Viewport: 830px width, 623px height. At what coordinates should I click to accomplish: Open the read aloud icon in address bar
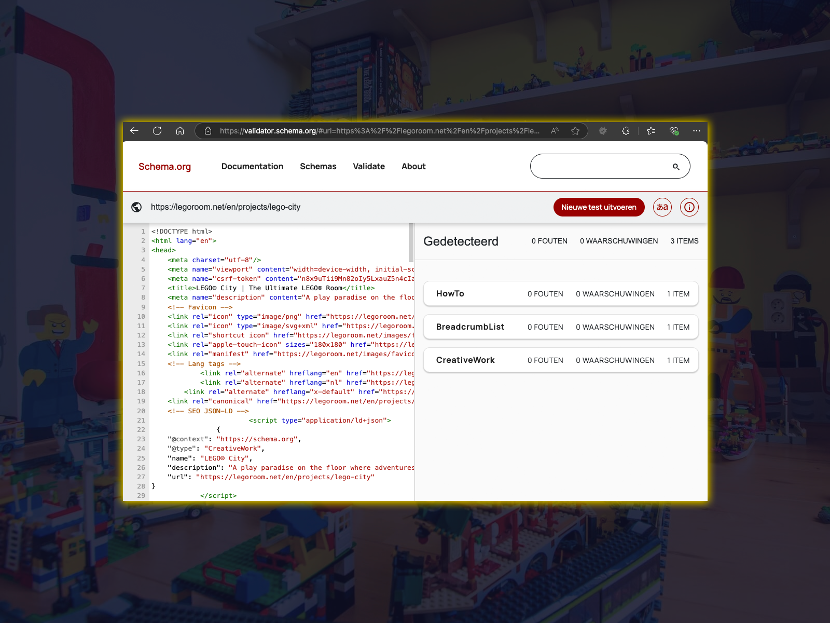point(555,131)
